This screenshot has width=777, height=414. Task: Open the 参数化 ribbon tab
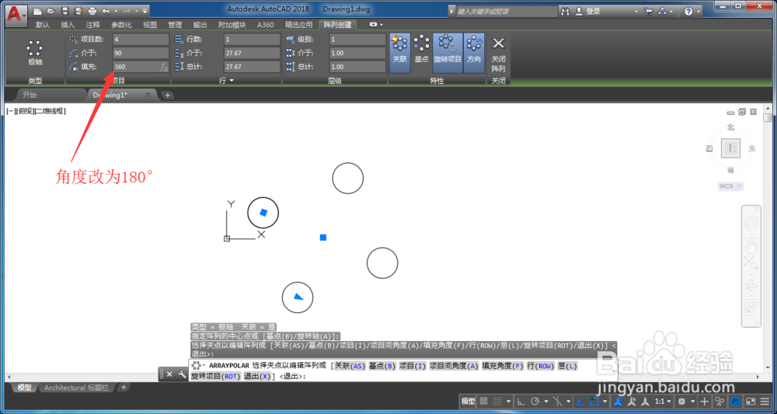coord(121,25)
